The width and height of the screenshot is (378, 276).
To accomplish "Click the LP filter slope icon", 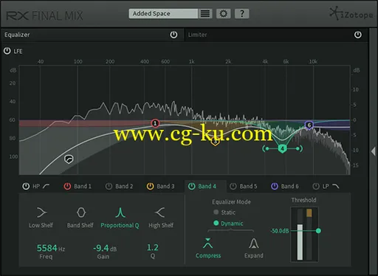I will click(335, 186).
